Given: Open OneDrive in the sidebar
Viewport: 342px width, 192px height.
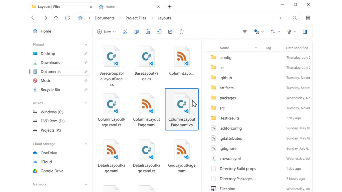Looking at the screenshot, I should [59, 153].
